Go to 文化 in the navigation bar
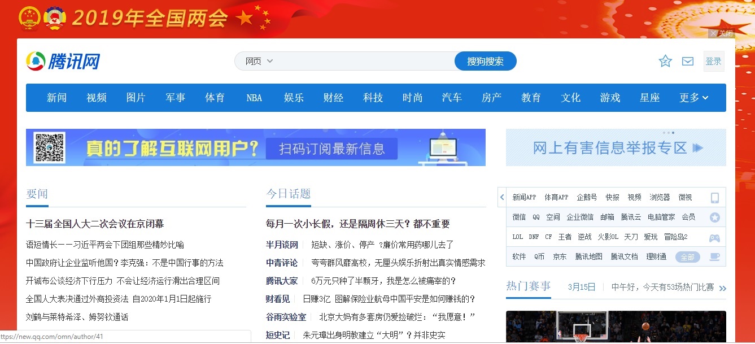Image resolution: width=755 pixels, height=344 pixels. 571,98
